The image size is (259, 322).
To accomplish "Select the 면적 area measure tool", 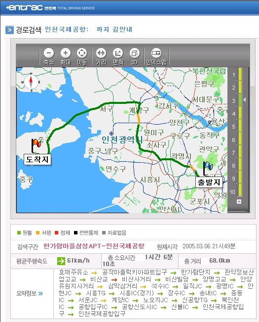I will tap(118, 53).
